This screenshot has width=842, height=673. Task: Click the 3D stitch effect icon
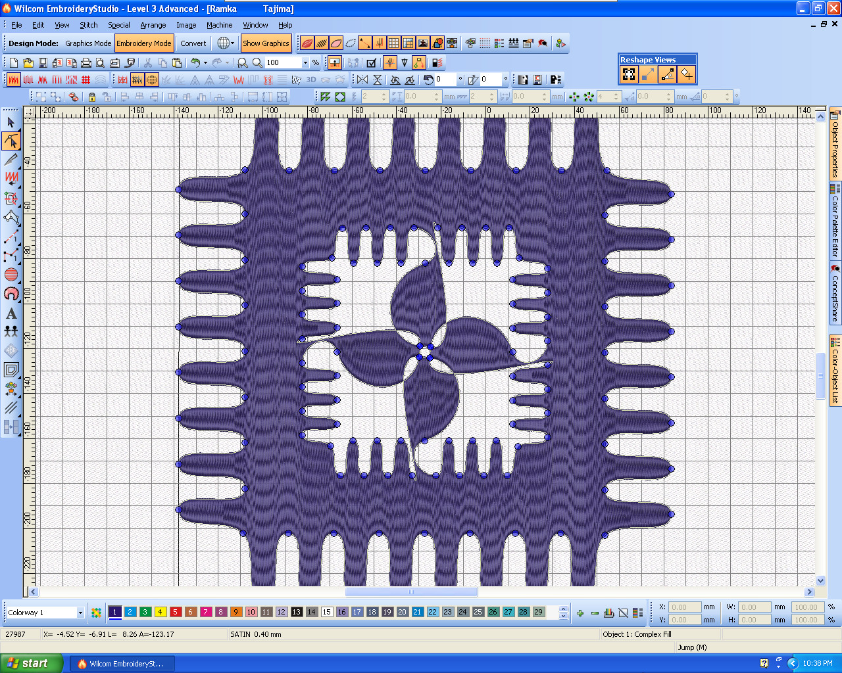(311, 80)
